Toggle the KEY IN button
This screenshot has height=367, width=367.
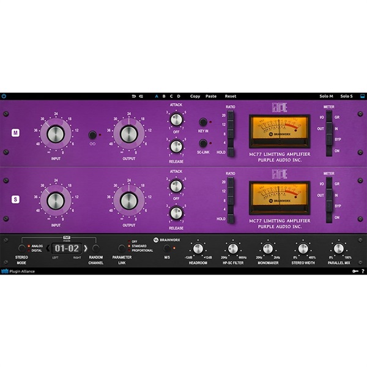click(203, 122)
